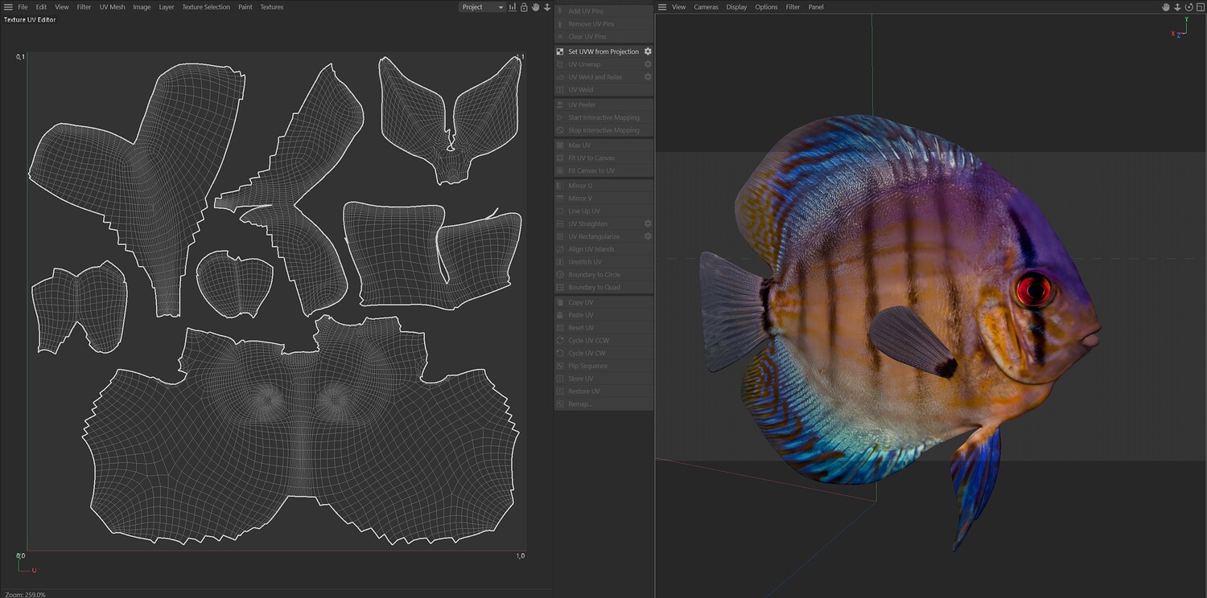Click the pan hand icon in 3D viewport
Screen dimensions: 1207x598
click(x=1166, y=7)
